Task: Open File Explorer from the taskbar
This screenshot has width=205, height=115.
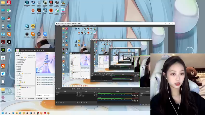Action: [x=17, y=113]
